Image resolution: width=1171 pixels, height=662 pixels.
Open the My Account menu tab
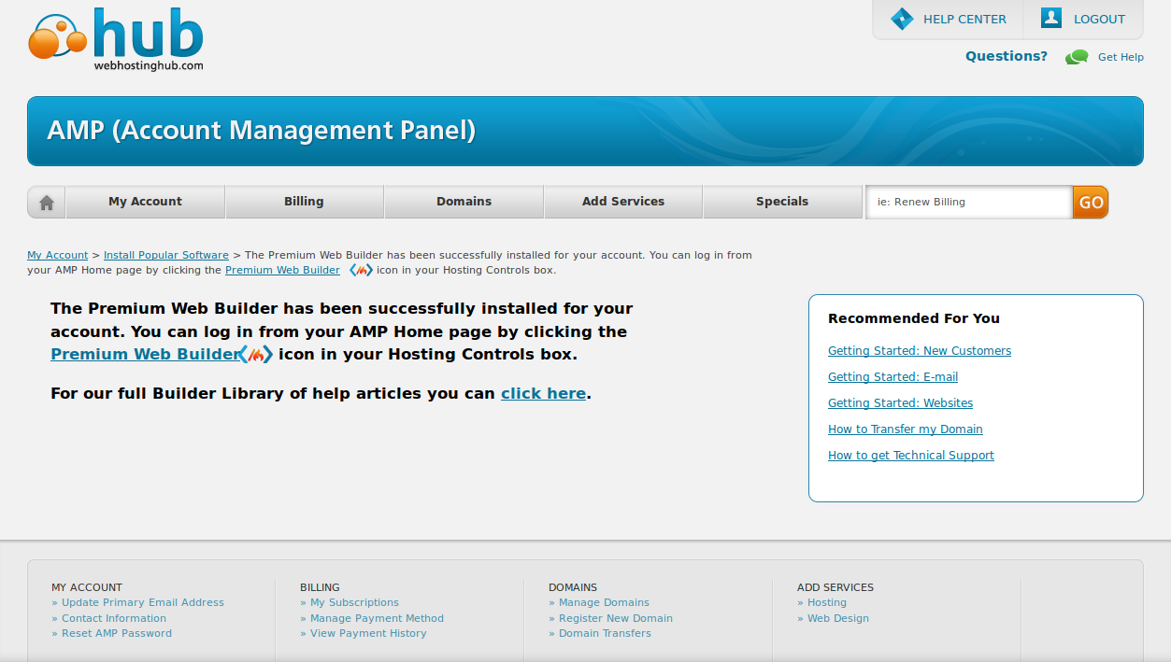(145, 202)
